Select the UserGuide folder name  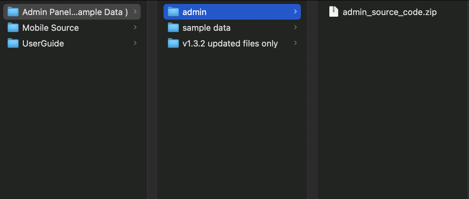point(43,44)
